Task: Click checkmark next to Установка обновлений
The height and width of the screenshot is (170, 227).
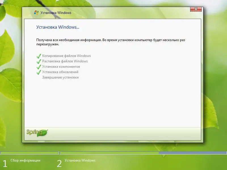Action: coord(39,72)
